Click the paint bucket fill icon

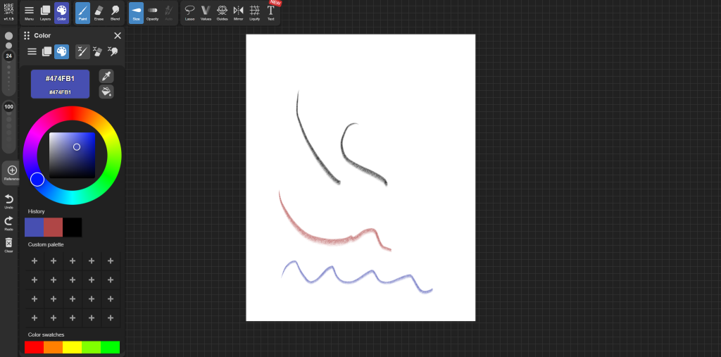106,92
